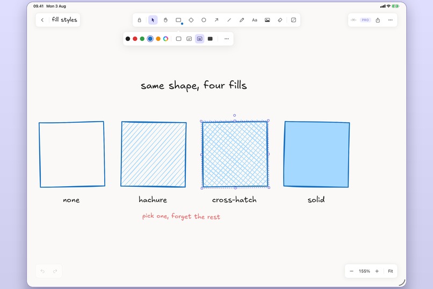The height and width of the screenshot is (289, 433).
Task: Open the insert image tool
Action: pyautogui.click(x=268, y=20)
